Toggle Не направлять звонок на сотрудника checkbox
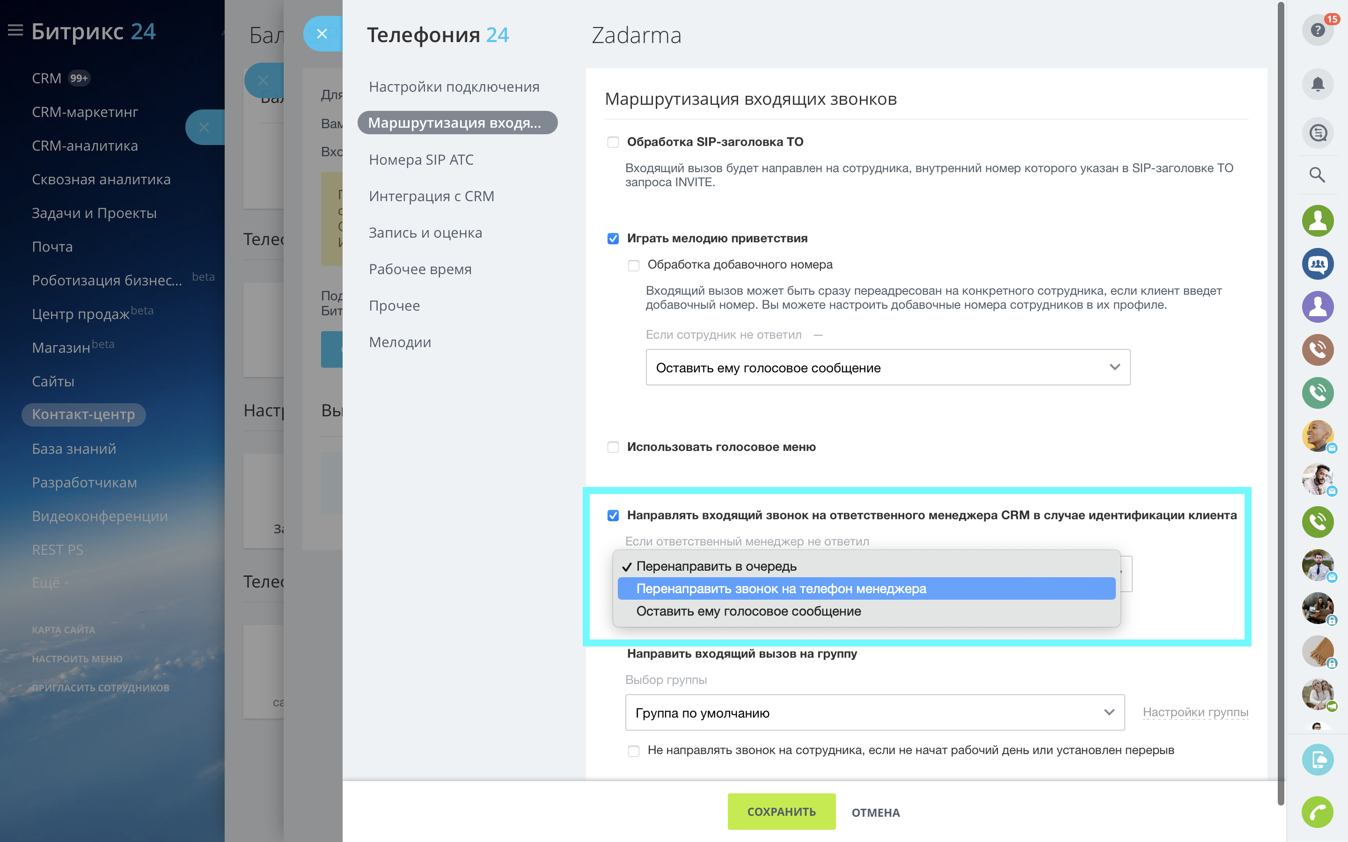Image resolution: width=1348 pixels, height=842 pixels. tap(633, 751)
